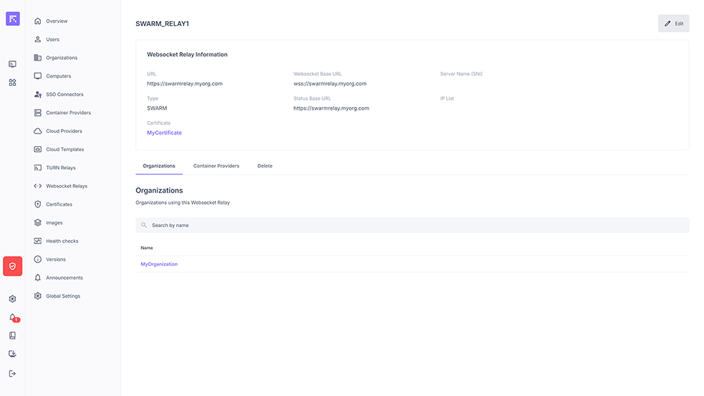Viewport: 704px width, 396px height.
Task: Open the apps grid icon
Action: 13,82
